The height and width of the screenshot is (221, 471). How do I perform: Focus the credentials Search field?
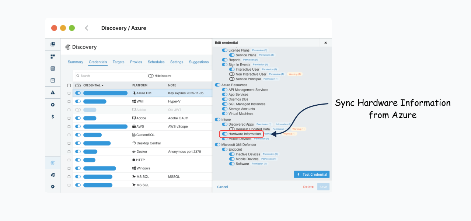110,76
